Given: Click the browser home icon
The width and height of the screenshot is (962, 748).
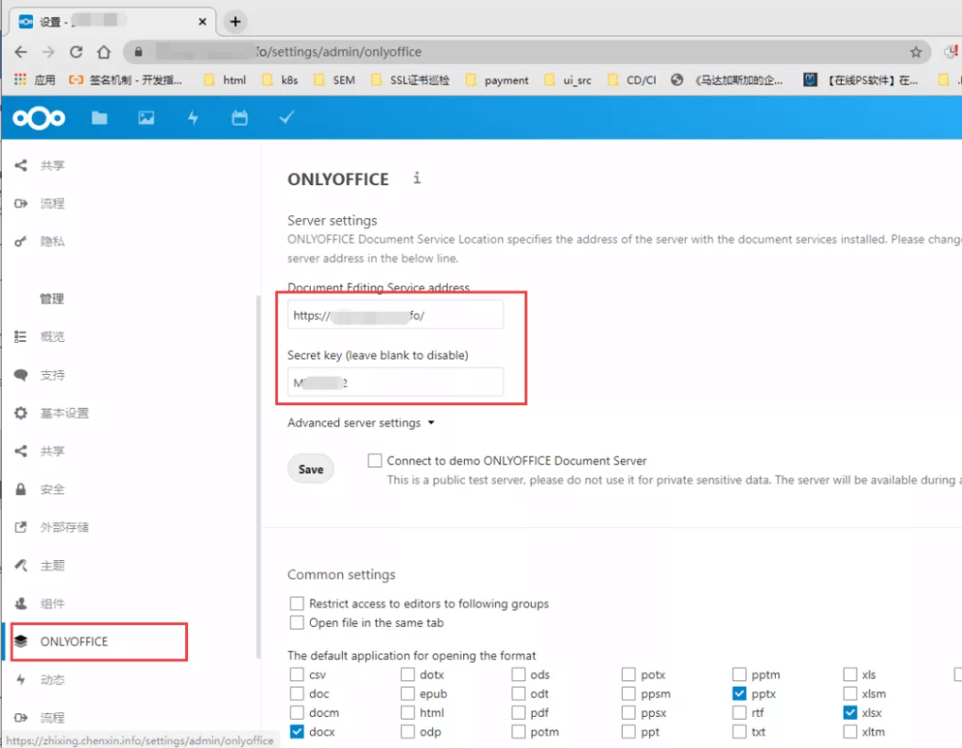Looking at the screenshot, I should tap(103, 53).
